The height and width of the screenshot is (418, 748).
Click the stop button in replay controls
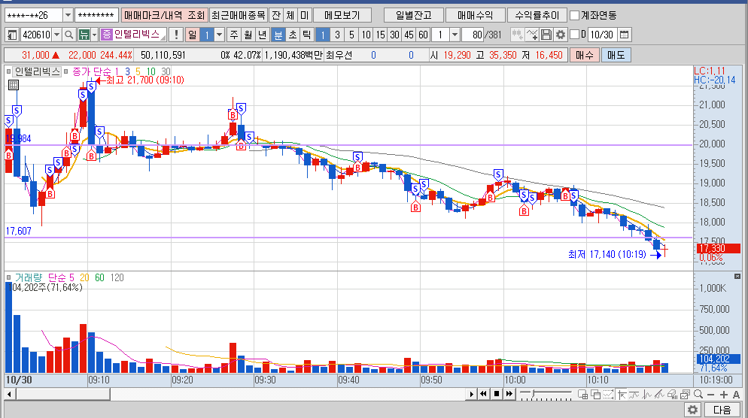[496, 394]
